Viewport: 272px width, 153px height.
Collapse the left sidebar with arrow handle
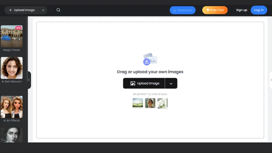tap(29, 80)
